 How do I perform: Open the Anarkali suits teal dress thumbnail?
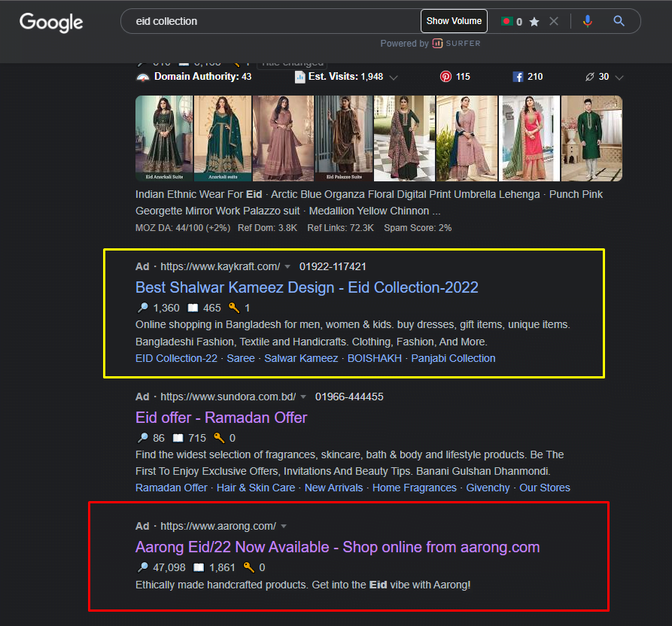223,138
